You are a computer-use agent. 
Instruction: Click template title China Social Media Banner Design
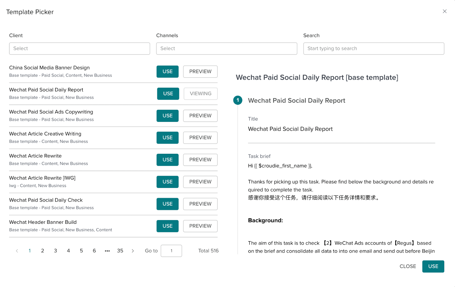point(49,68)
